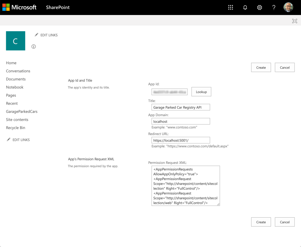The width and height of the screenshot is (301, 247).
Task: Click into the Redirect URL field
Action: tap(180, 140)
